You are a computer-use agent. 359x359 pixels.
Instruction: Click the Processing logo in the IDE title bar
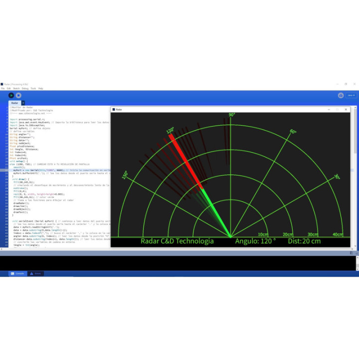(x=2, y=84)
